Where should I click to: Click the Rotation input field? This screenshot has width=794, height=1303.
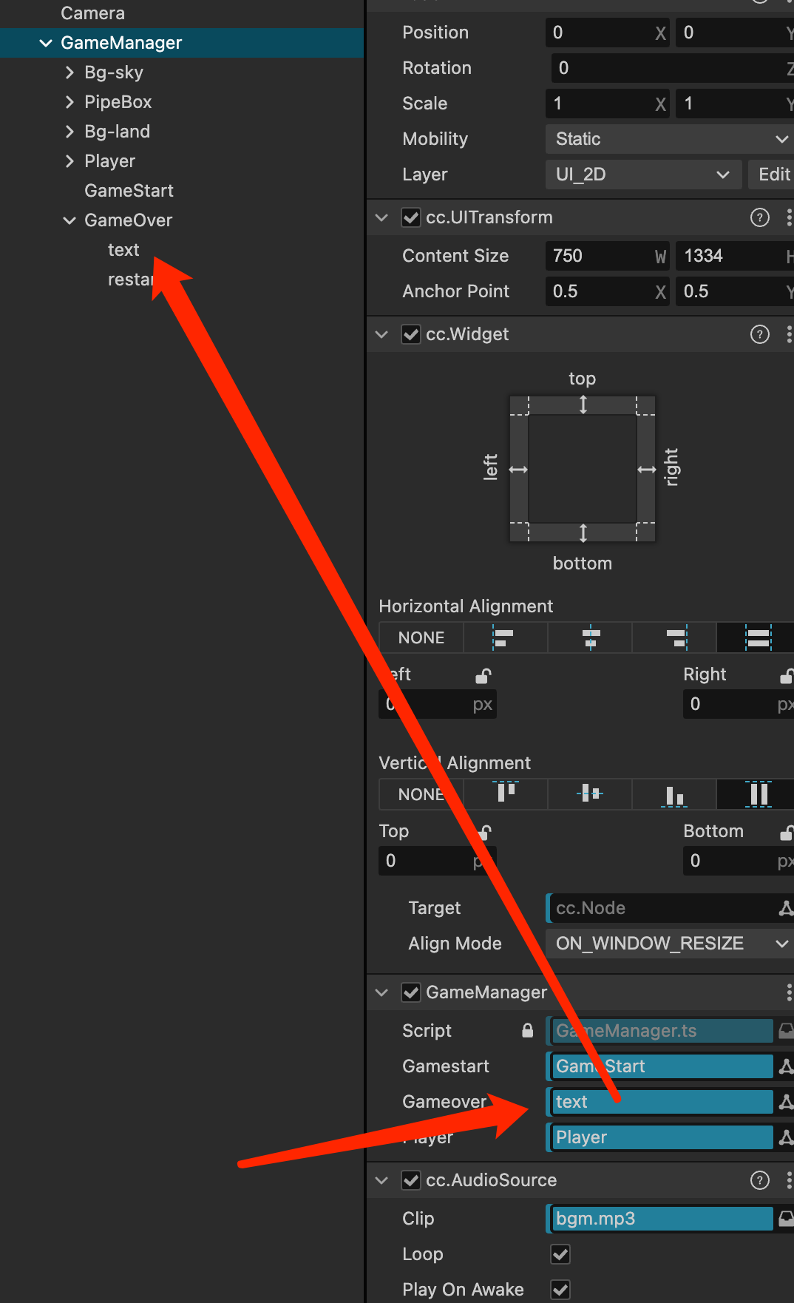pyautogui.click(x=672, y=68)
